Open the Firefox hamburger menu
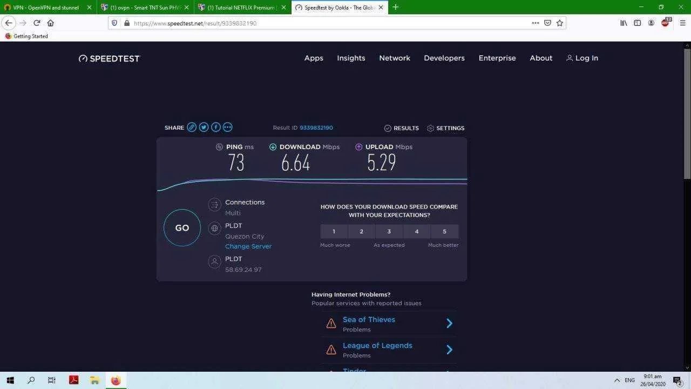 click(682, 23)
